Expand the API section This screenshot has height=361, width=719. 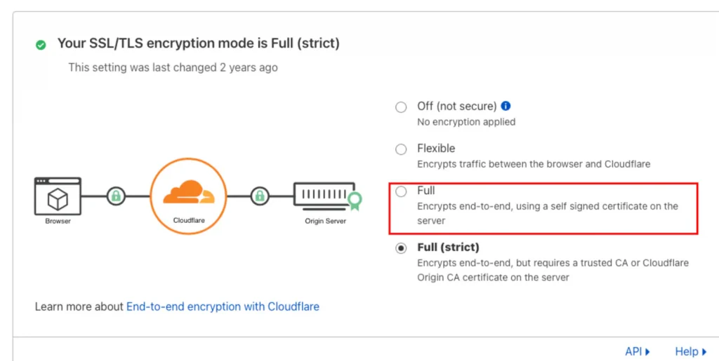tap(638, 351)
